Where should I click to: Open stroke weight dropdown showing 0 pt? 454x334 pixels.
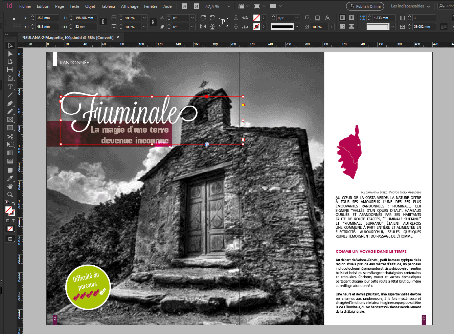pos(297,18)
